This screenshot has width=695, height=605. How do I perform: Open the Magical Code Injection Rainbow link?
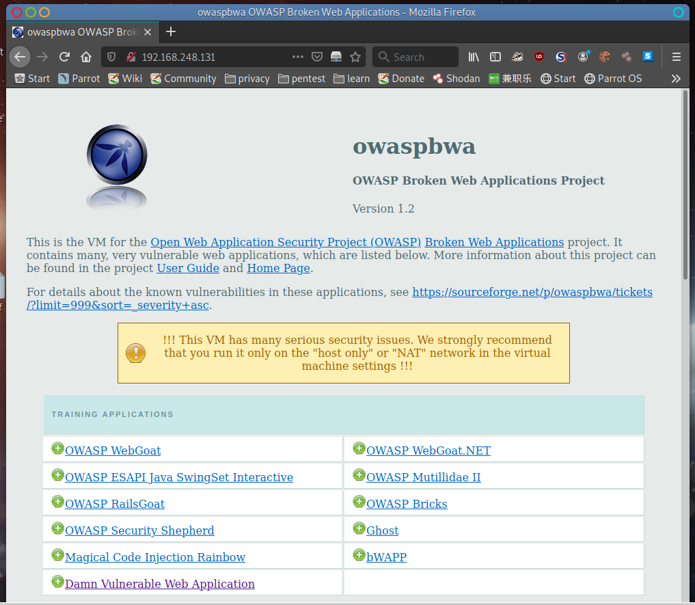[x=155, y=557]
